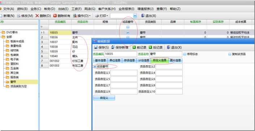This screenshot has width=255, height=131.
Task: Select the 窗帘 category tree item
Action: 13,82
